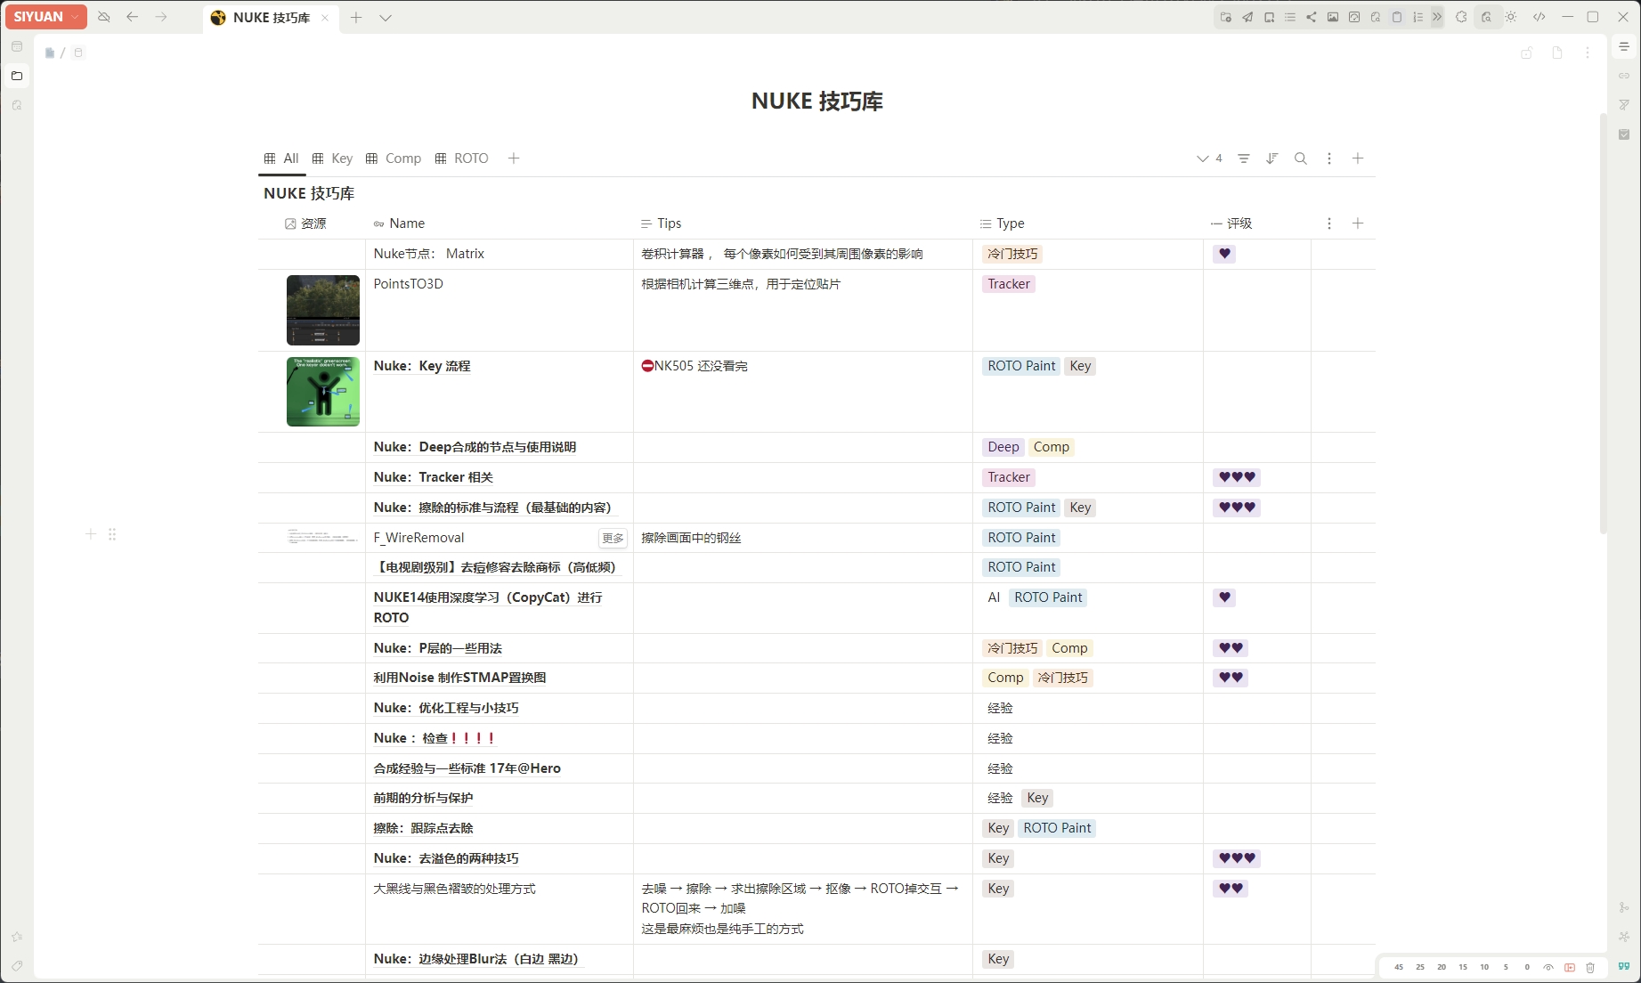This screenshot has width=1641, height=983.
Task: Open Nuke: Tracker 相关 link
Action: pyautogui.click(x=434, y=477)
